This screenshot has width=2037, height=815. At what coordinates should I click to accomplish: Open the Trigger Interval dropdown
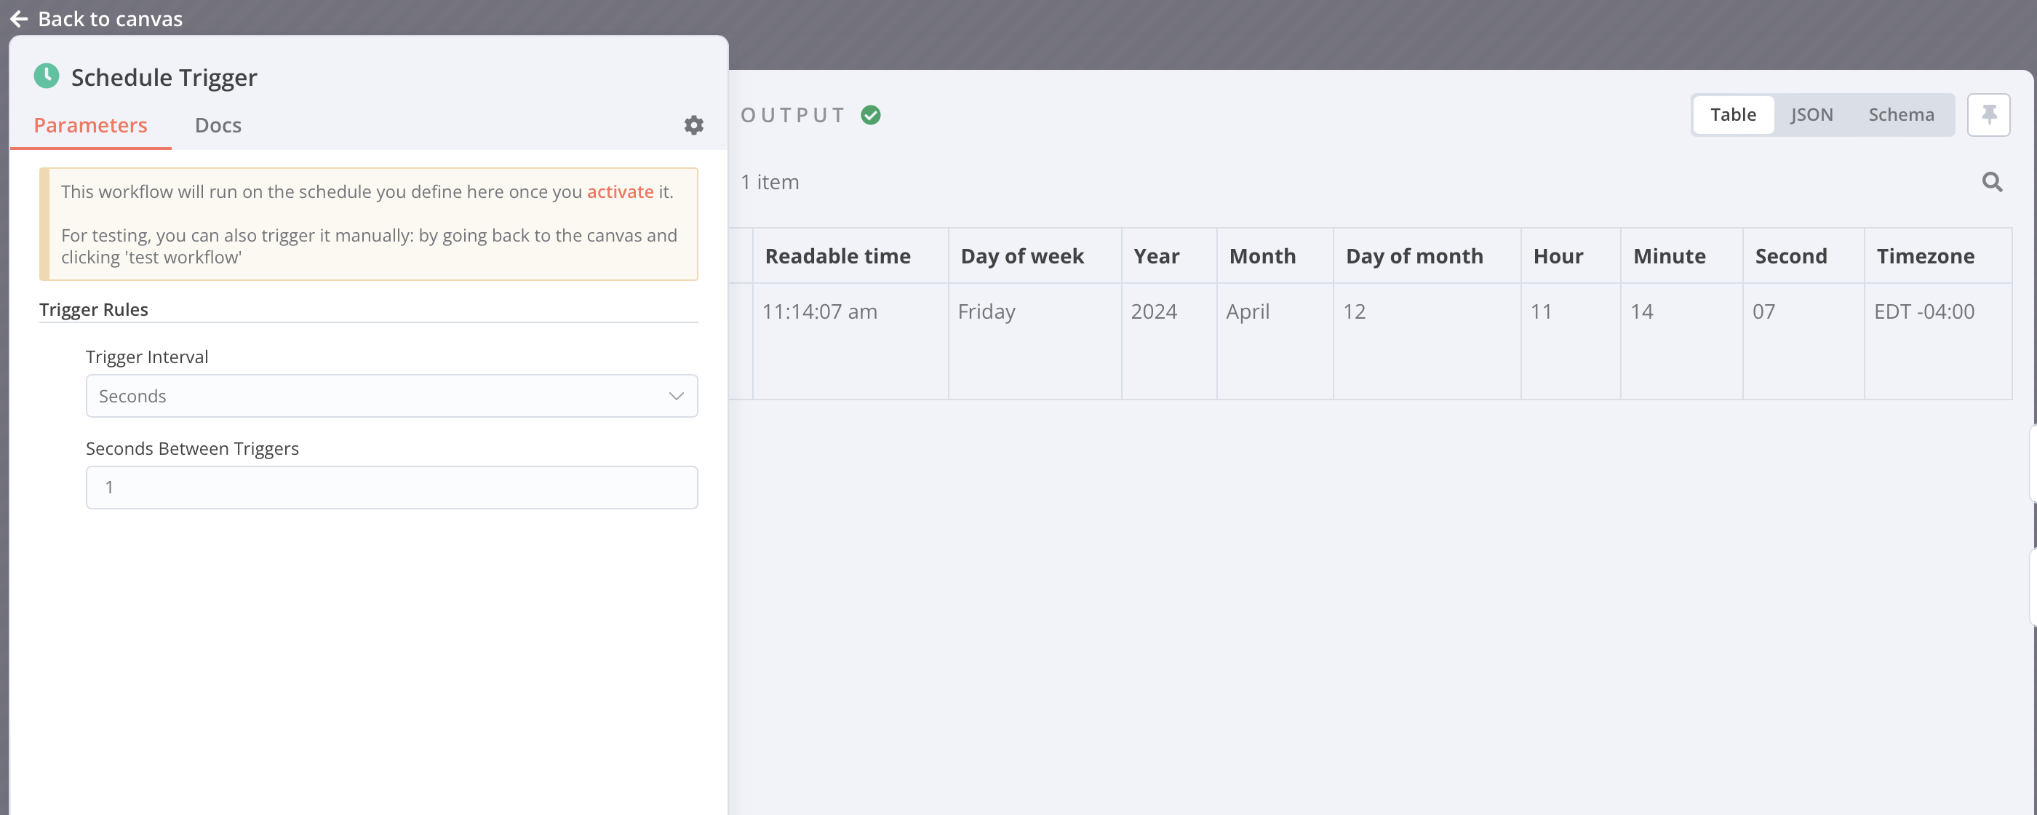[391, 396]
